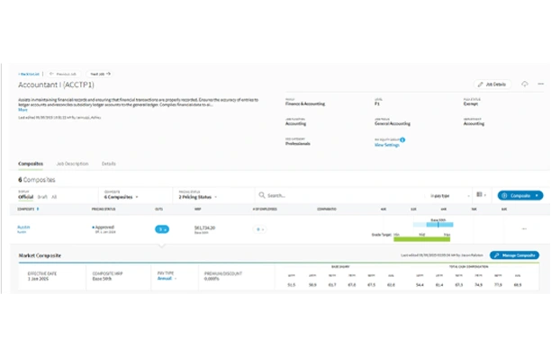
Task: Click the green Grade Target range bar
Action: click(421, 239)
